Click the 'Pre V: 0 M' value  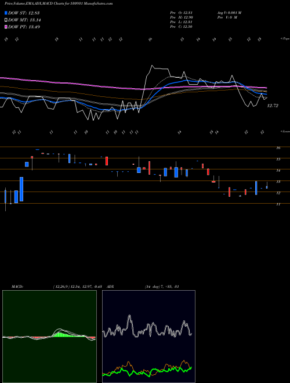[x=227, y=17]
